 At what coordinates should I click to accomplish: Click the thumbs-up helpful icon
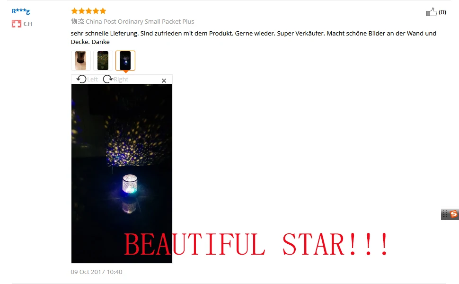[x=432, y=12]
